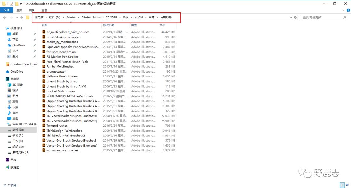Select 学习 (E:) drive in sidebar
Image resolution: width=351 pixels, height=188 pixels.
click(18, 135)
